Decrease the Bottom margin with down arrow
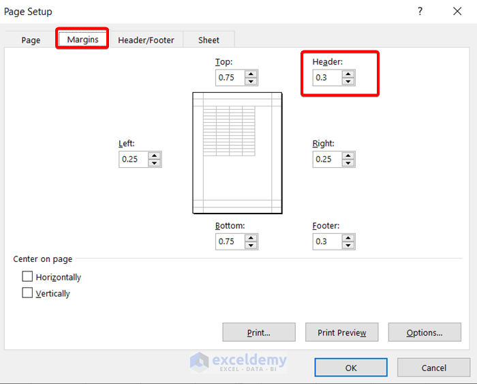The image size is (477, 384). (x=251, y=245)
